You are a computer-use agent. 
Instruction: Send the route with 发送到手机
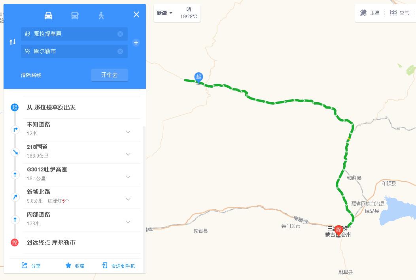coord(119,266)
